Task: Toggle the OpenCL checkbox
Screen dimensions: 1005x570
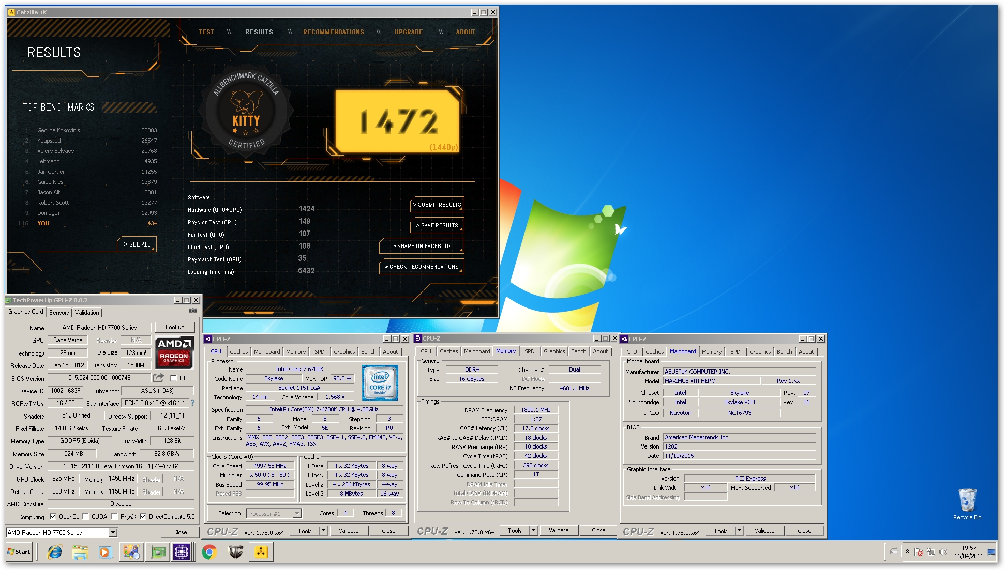Action: 52,516
